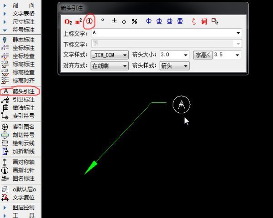Expand the 尺寸标注 menu section

(23, 21)
